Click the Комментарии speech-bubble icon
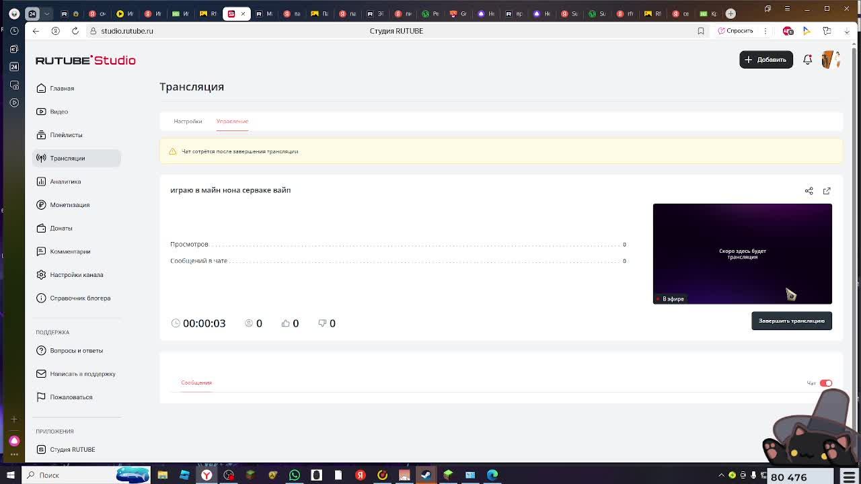 [x=41, y=251]
